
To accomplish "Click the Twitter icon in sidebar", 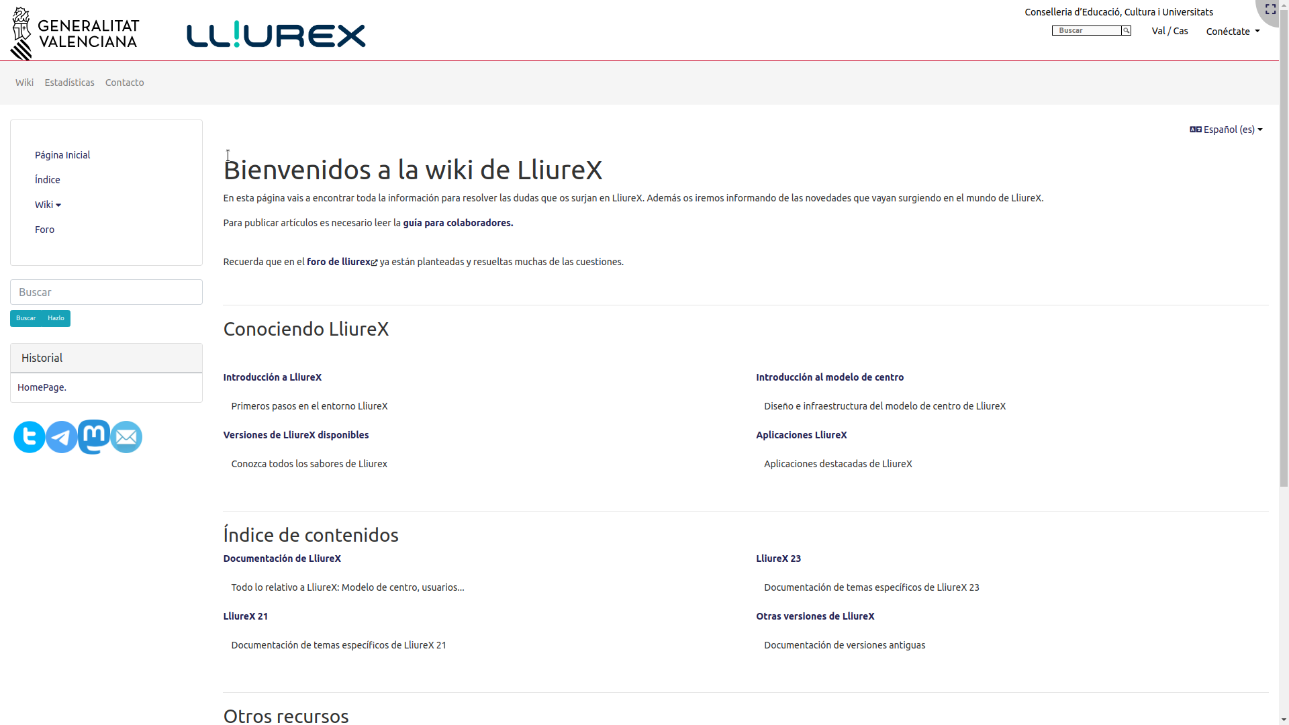I will point(30,437).
